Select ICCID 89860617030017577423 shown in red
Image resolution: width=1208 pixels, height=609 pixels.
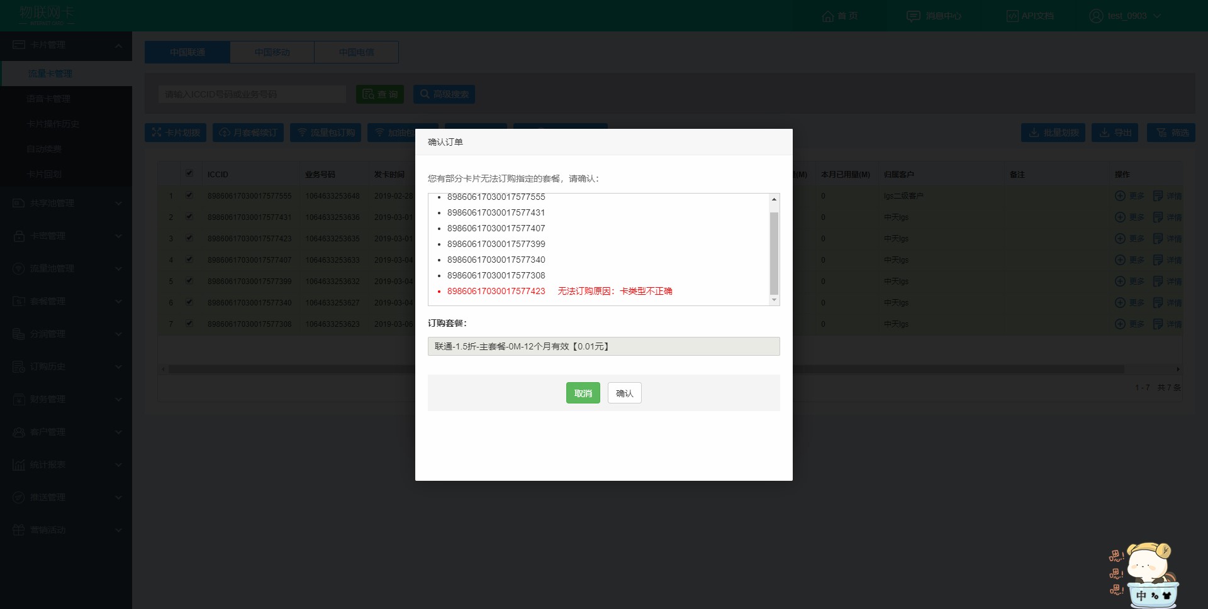[496, 291]
